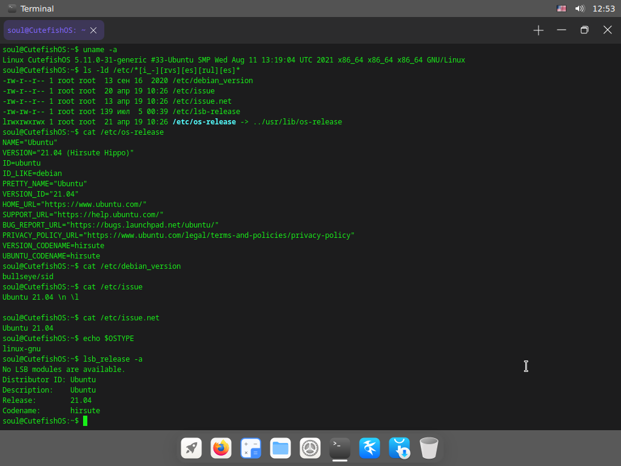Click the empty prompt with green cursor block

click(45, 421)
